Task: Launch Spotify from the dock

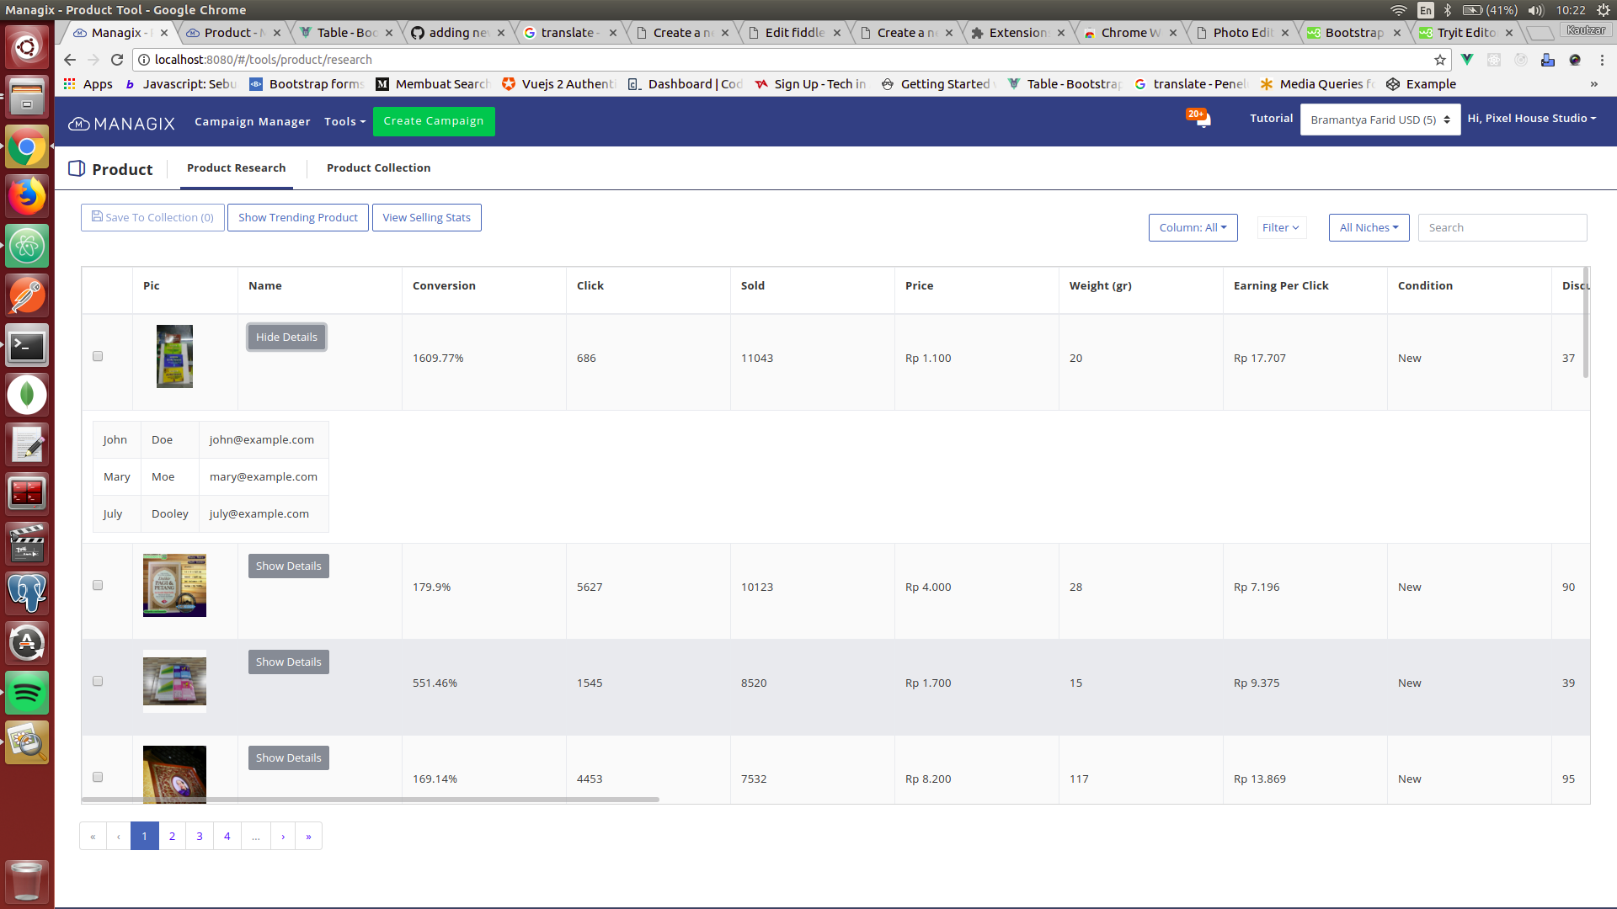Action: tap(27, 693)
